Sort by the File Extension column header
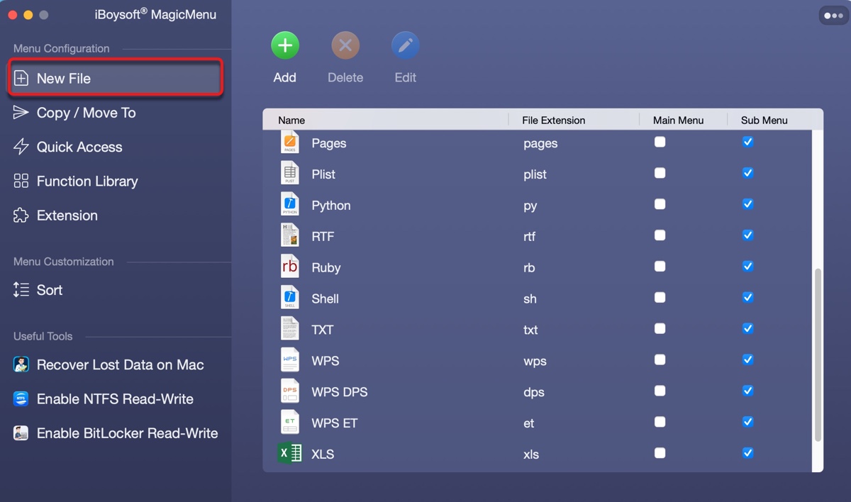 click(x=553, y=121)
